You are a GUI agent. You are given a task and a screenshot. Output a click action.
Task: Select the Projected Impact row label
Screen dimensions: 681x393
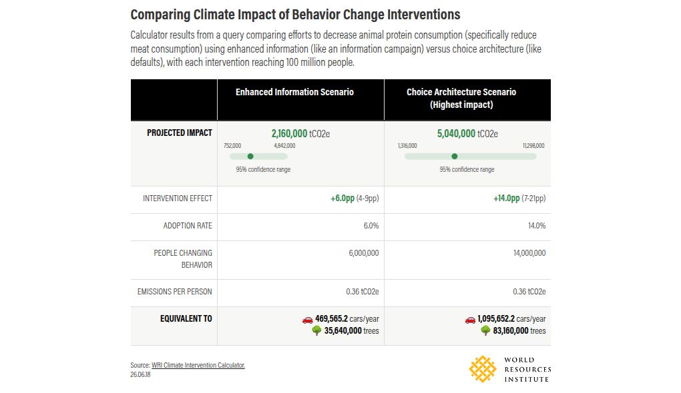[x=180, y=133]
